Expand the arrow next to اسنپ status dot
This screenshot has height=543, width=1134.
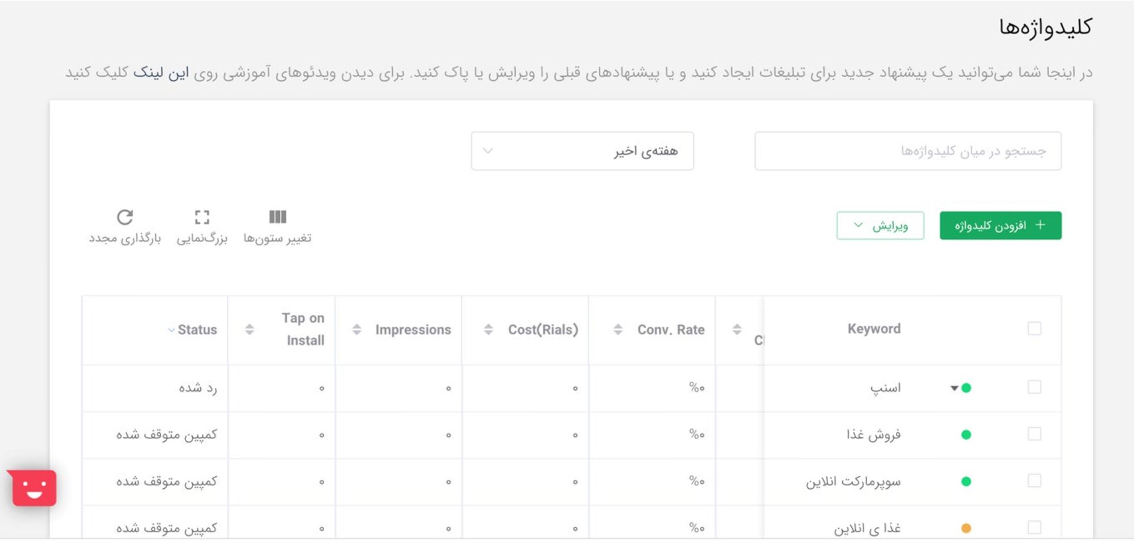click(954, 388)
